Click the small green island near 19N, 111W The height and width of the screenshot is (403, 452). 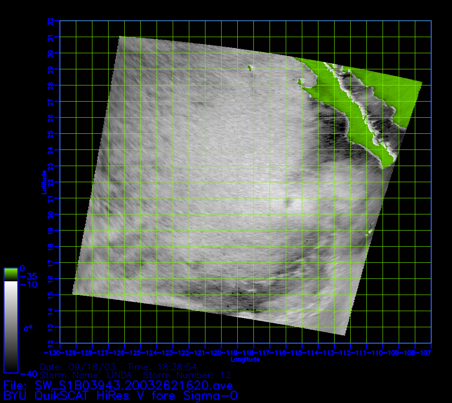pos(368,233)
